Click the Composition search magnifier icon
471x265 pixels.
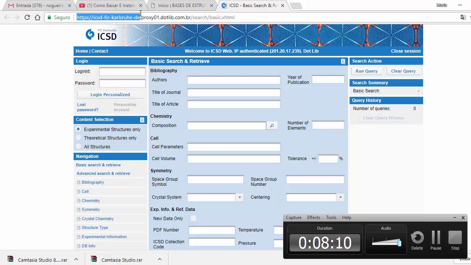[272, 126]
